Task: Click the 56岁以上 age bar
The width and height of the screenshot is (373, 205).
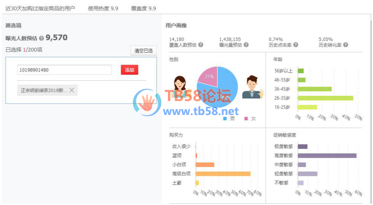Action: [x=301, y=71]
